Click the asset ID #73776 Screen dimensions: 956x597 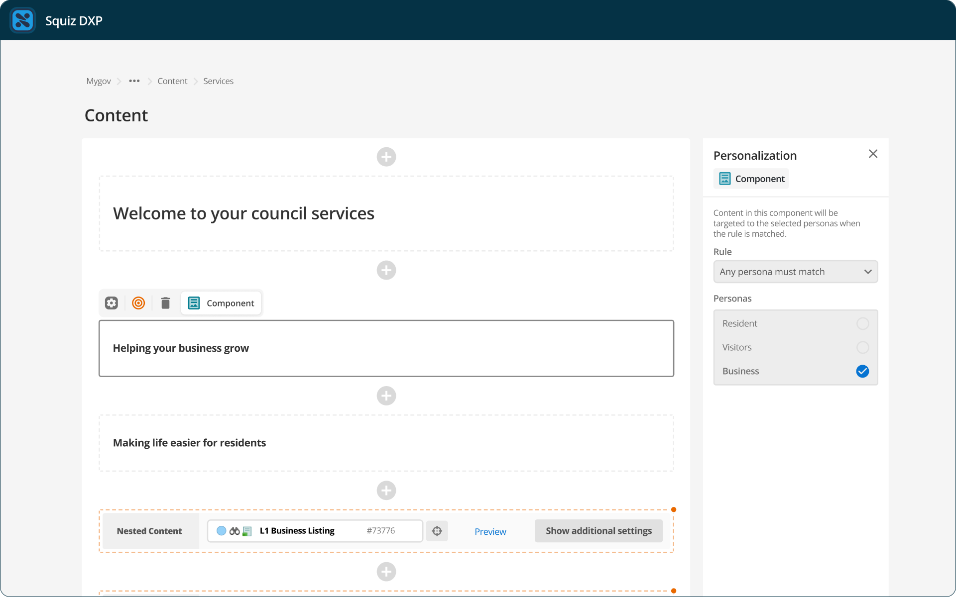[x=381, y=531]
